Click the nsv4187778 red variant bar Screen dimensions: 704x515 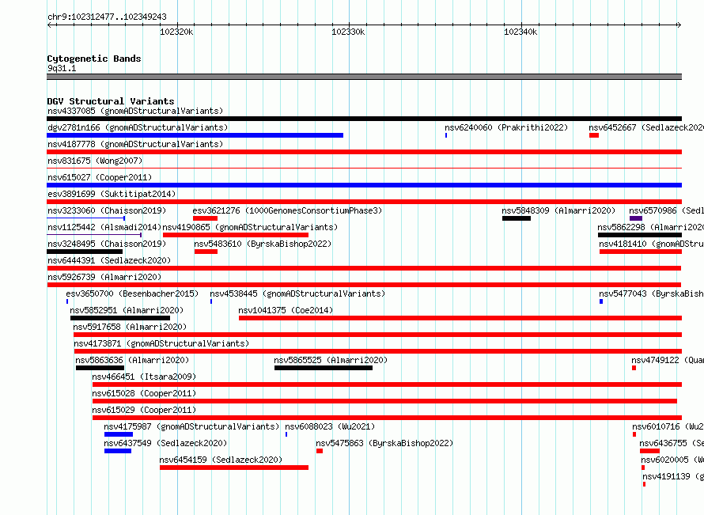click(364, 152)
